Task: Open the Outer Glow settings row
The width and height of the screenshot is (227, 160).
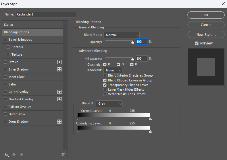Action: [32, 114]
